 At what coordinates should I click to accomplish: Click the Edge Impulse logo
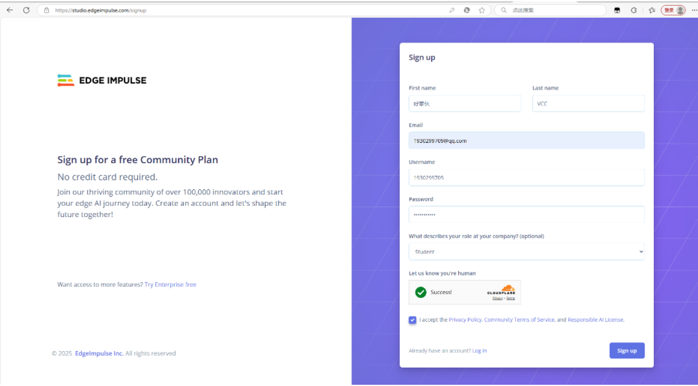pyautogui.click(x=102, y=80)
